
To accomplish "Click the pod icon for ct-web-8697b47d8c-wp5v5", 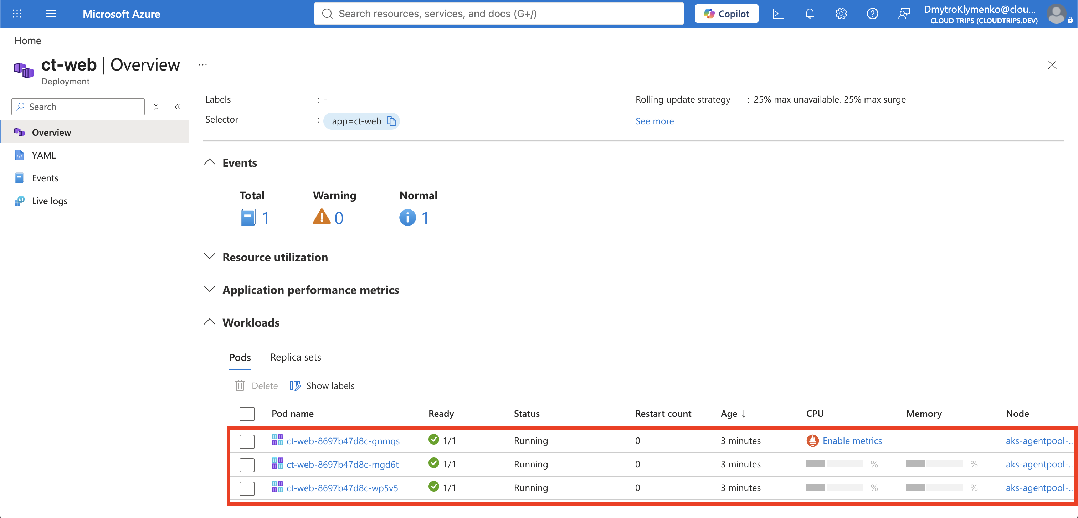I will pos(277,487).
